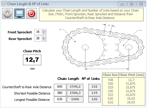
Task: Edit CounterShaft to Rear Axle Distance 600
Action: pos(60,87)
